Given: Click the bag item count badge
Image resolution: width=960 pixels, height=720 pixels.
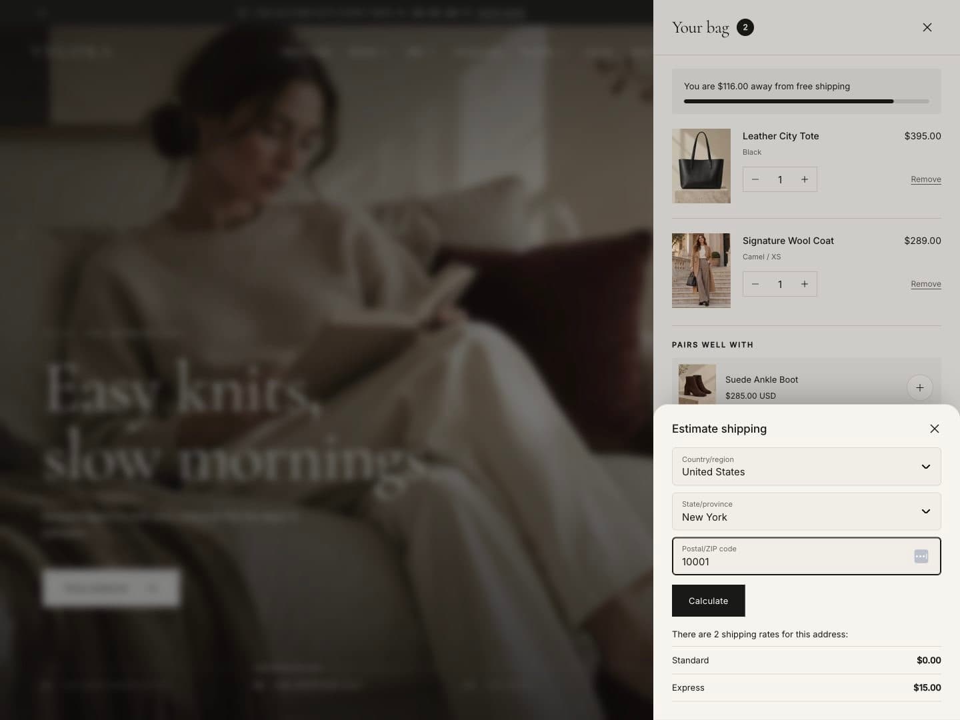Looking at the screenshot, I should coord(745,27).
